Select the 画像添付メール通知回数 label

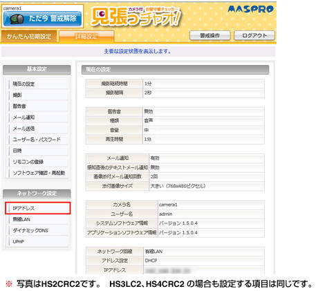click(x=118, y=177)
